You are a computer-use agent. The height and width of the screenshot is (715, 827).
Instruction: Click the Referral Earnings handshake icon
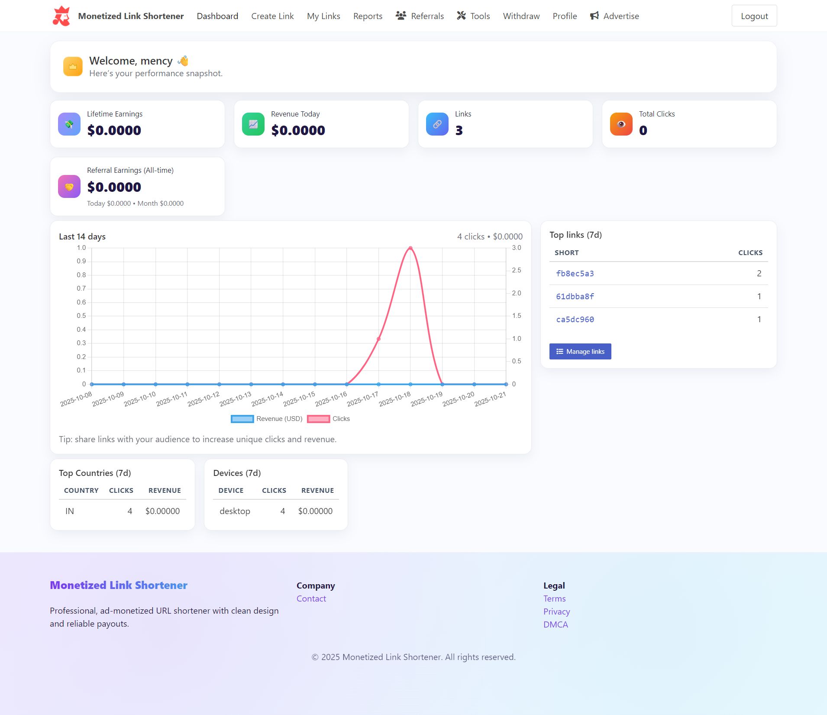pos(69,187)
